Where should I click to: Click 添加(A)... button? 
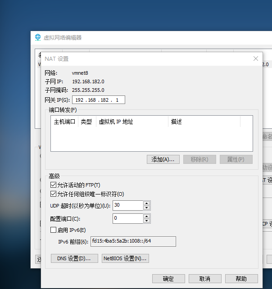pyautogui.click(x=163, y=159)
